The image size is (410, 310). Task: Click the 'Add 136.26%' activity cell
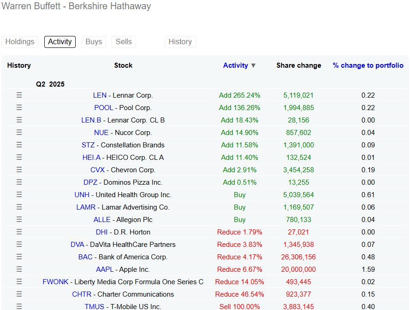(x=239, y=108)
